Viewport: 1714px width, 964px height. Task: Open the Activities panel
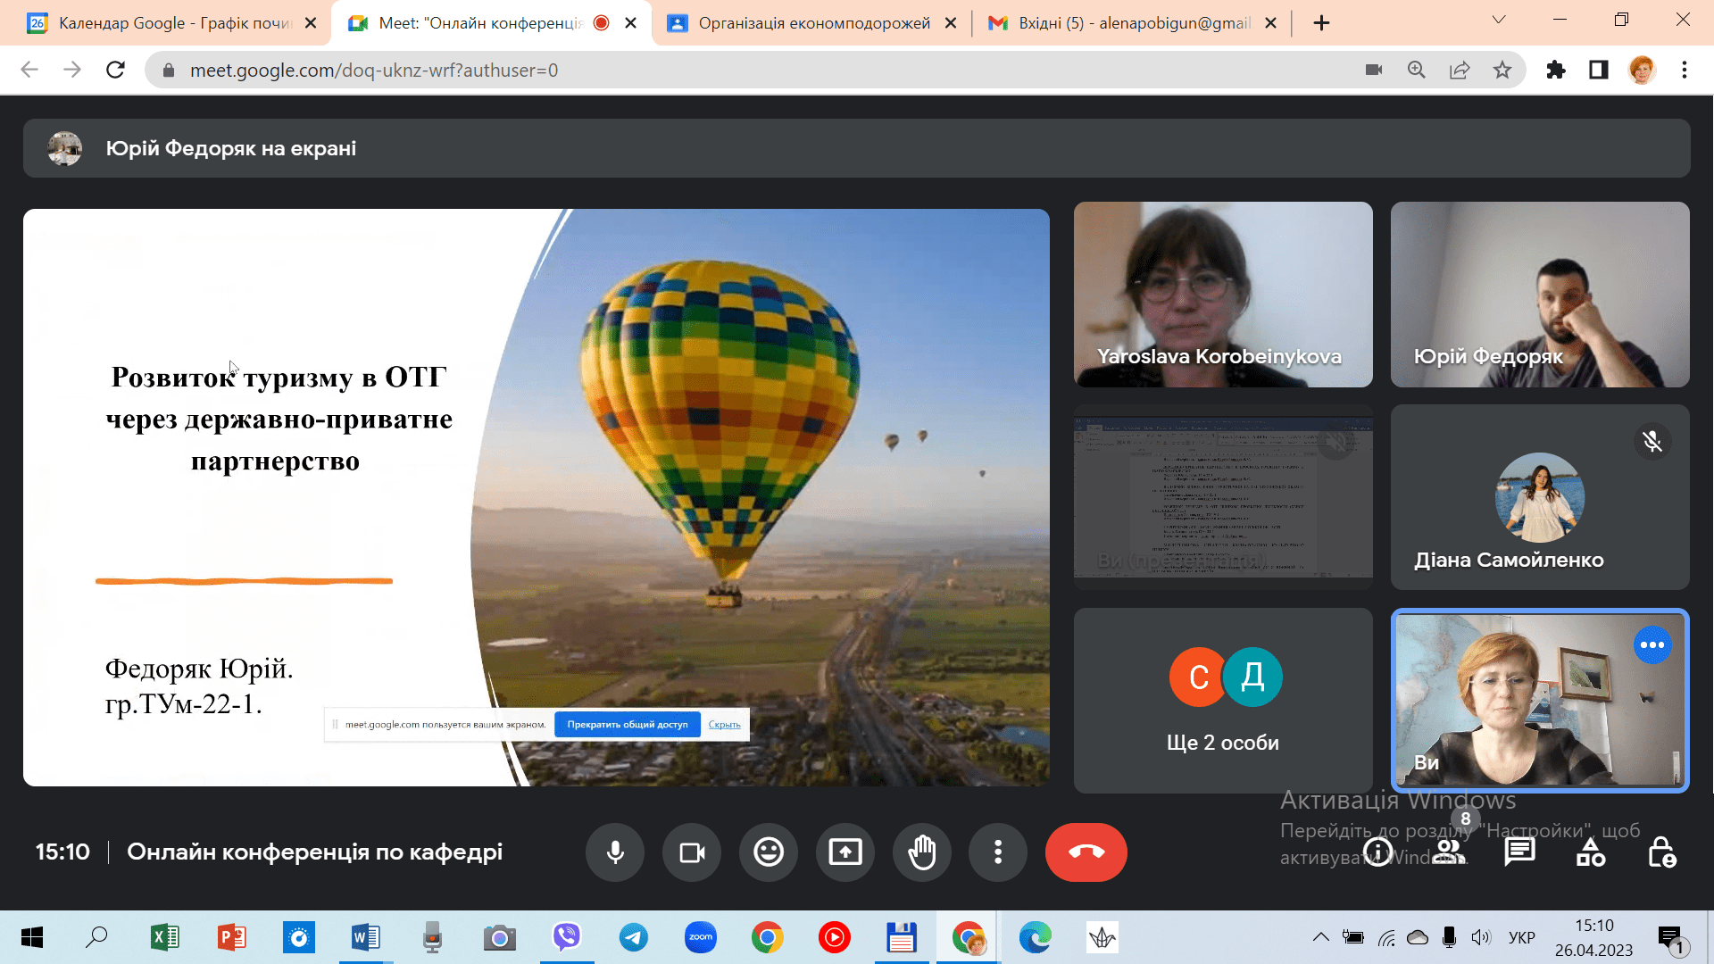click(1591, 852)
